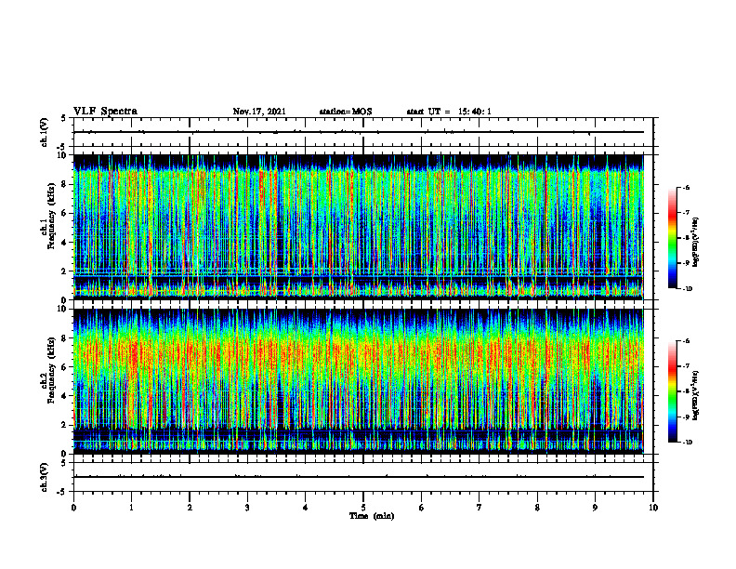Click the "VLF Spectra" title text

coord(105,112)
